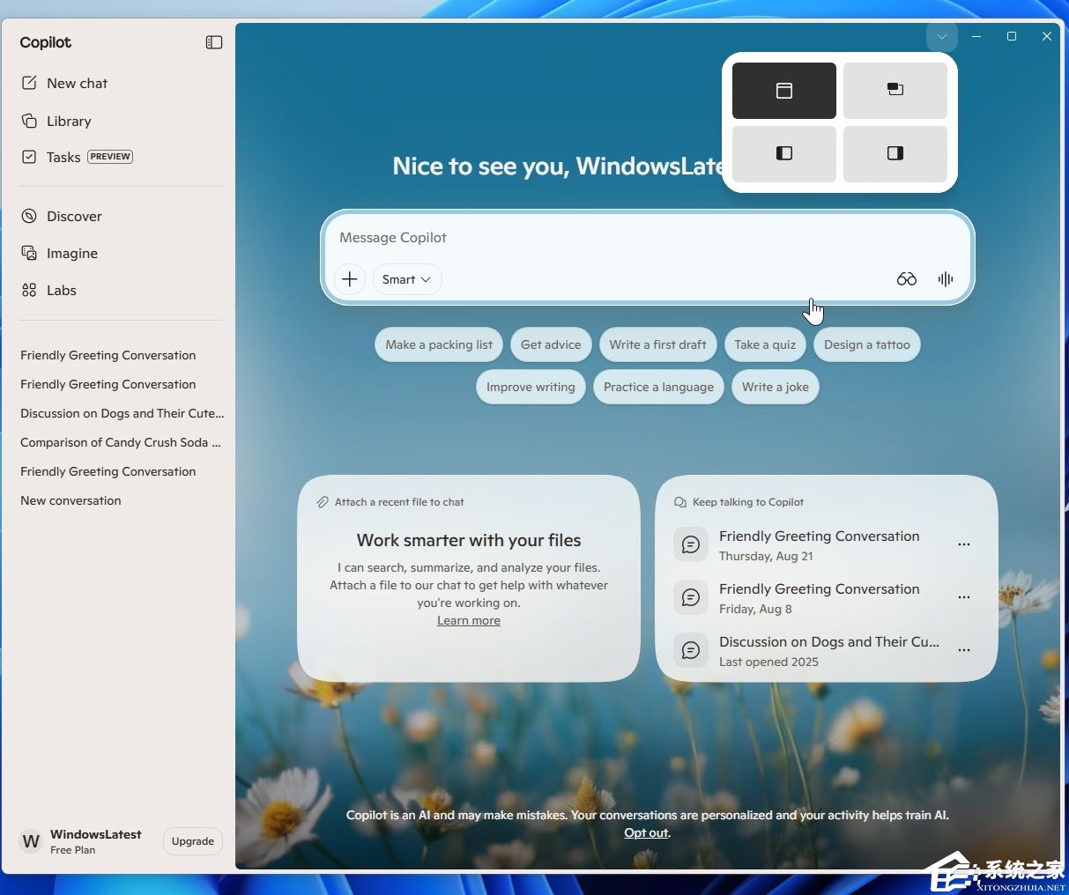Open Comparison of Candy Crush Soda chat

[x=121, y=442]
